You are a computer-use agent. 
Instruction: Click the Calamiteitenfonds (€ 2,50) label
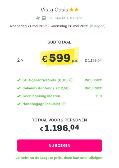[x=46, y=88]
